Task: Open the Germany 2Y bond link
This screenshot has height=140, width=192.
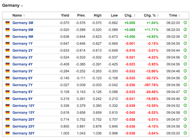Action: coord(23,50)
